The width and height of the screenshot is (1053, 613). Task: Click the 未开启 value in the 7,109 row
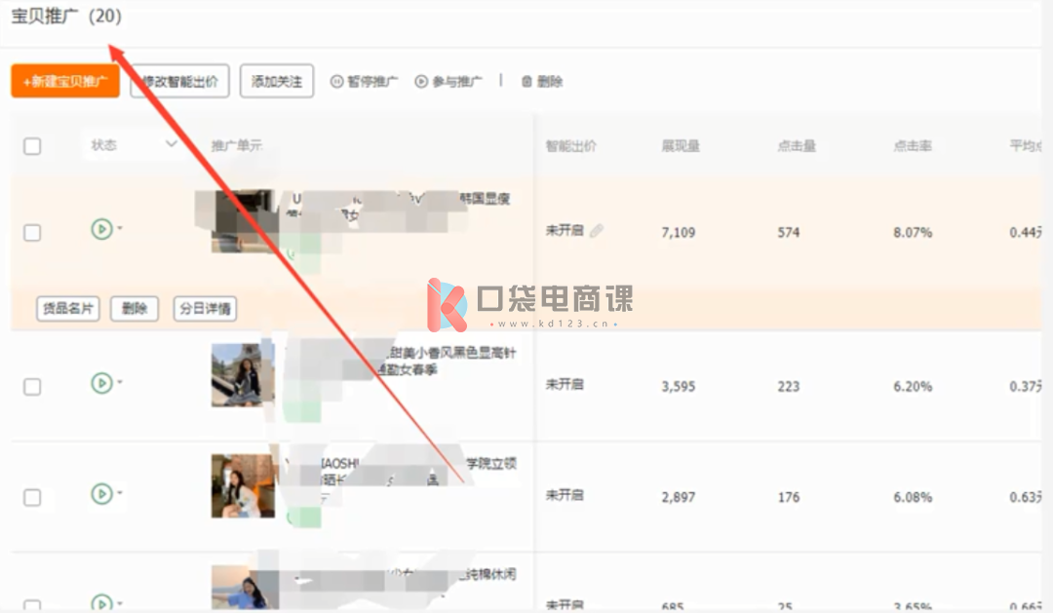coord(565,230)
